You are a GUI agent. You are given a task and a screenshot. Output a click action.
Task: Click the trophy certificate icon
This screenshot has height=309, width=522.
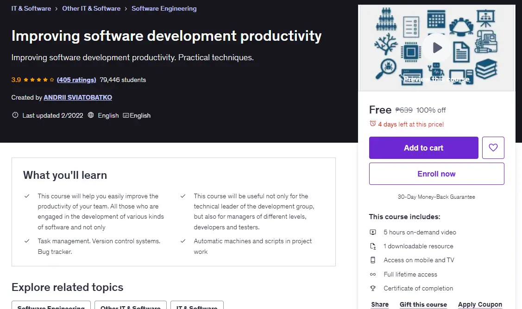[x=373, y=288]
